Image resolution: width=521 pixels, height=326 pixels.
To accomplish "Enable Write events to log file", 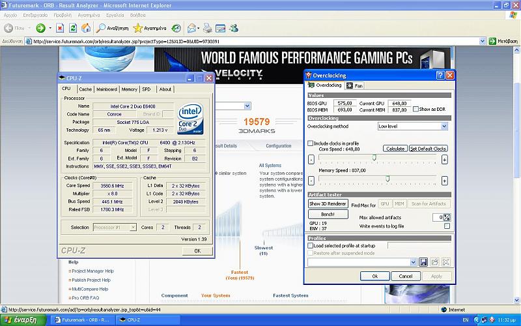I will tap(447, 226).
